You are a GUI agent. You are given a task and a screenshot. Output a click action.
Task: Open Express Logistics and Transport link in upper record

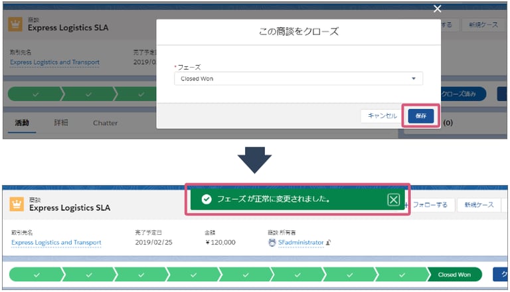(54, 62)
